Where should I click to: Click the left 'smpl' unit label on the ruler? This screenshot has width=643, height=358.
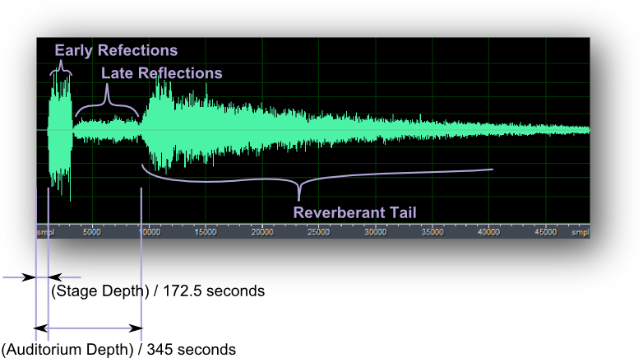45,232
